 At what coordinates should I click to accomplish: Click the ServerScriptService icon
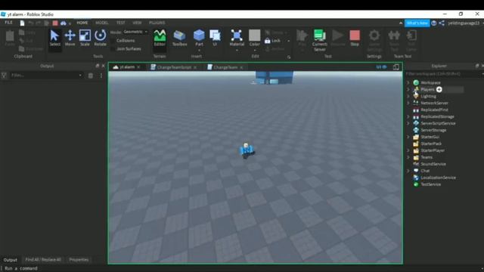(416, 123)
